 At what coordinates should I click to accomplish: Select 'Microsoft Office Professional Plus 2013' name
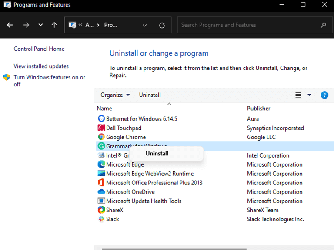(x=154, y=183)
